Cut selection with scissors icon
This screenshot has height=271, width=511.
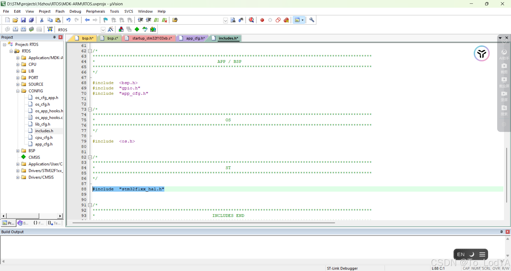click(x=42, y=20)
